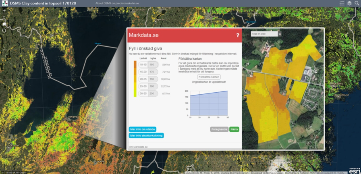Click the area value '22,72 ha'
Screen dimensions: 361x174
[x=166, y=86]
